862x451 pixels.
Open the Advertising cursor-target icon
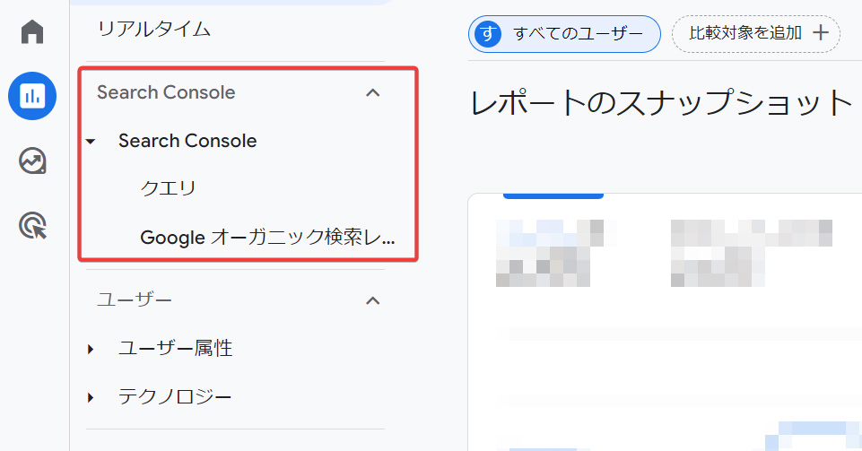[x=32, y=225]
